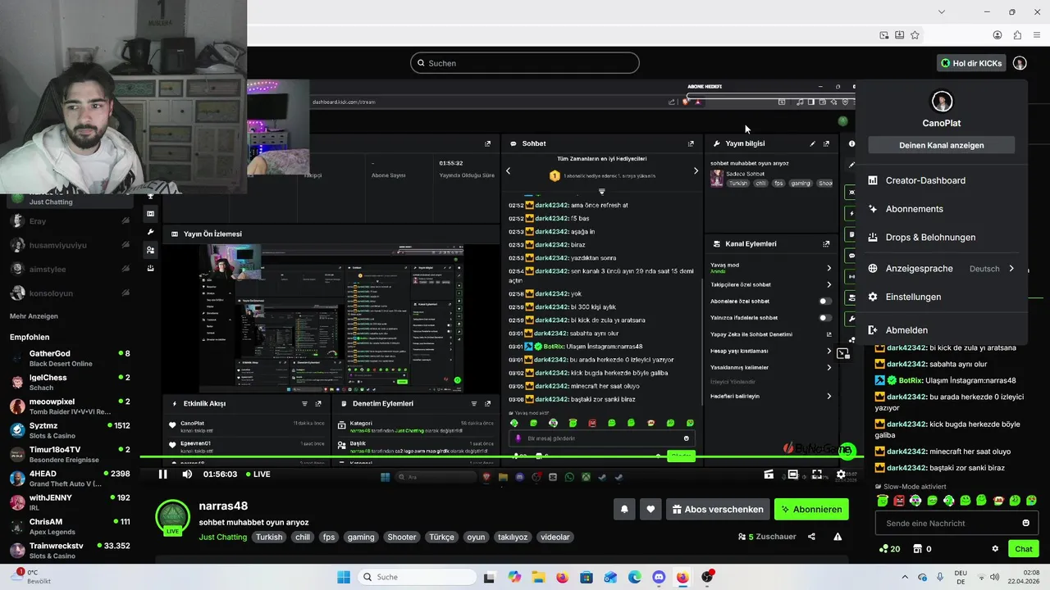Click the profile avatar in top bar
This screenshot has height=590, width=1050.
[1020, 63]
